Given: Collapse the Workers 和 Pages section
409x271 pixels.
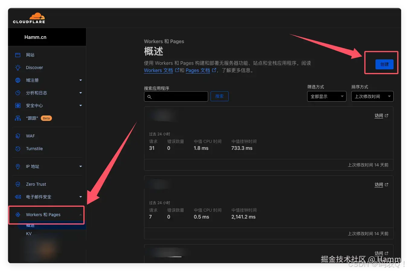Looking at the screenshot, I should pos(80,214).
